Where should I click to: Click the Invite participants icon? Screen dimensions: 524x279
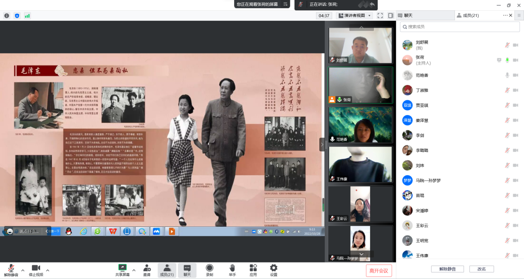[x=147, y=268]
